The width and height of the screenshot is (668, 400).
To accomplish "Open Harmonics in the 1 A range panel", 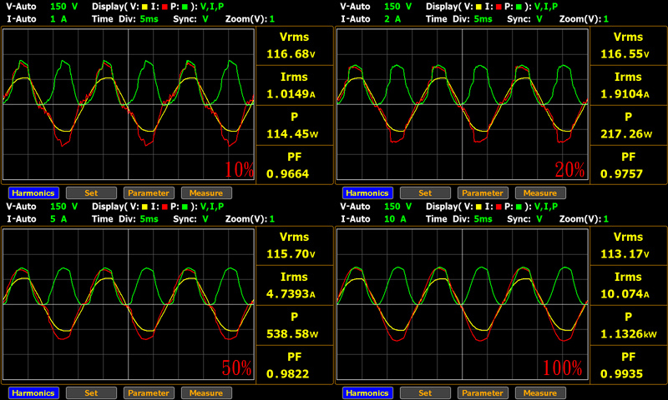I will pos(33,193).
